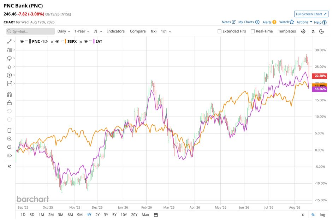Select the 5Y time range
332x220 pixels.
114,215
